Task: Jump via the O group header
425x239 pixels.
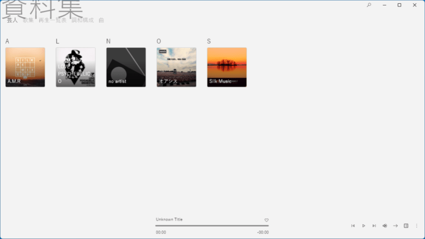Action: (x=159, y=41)
